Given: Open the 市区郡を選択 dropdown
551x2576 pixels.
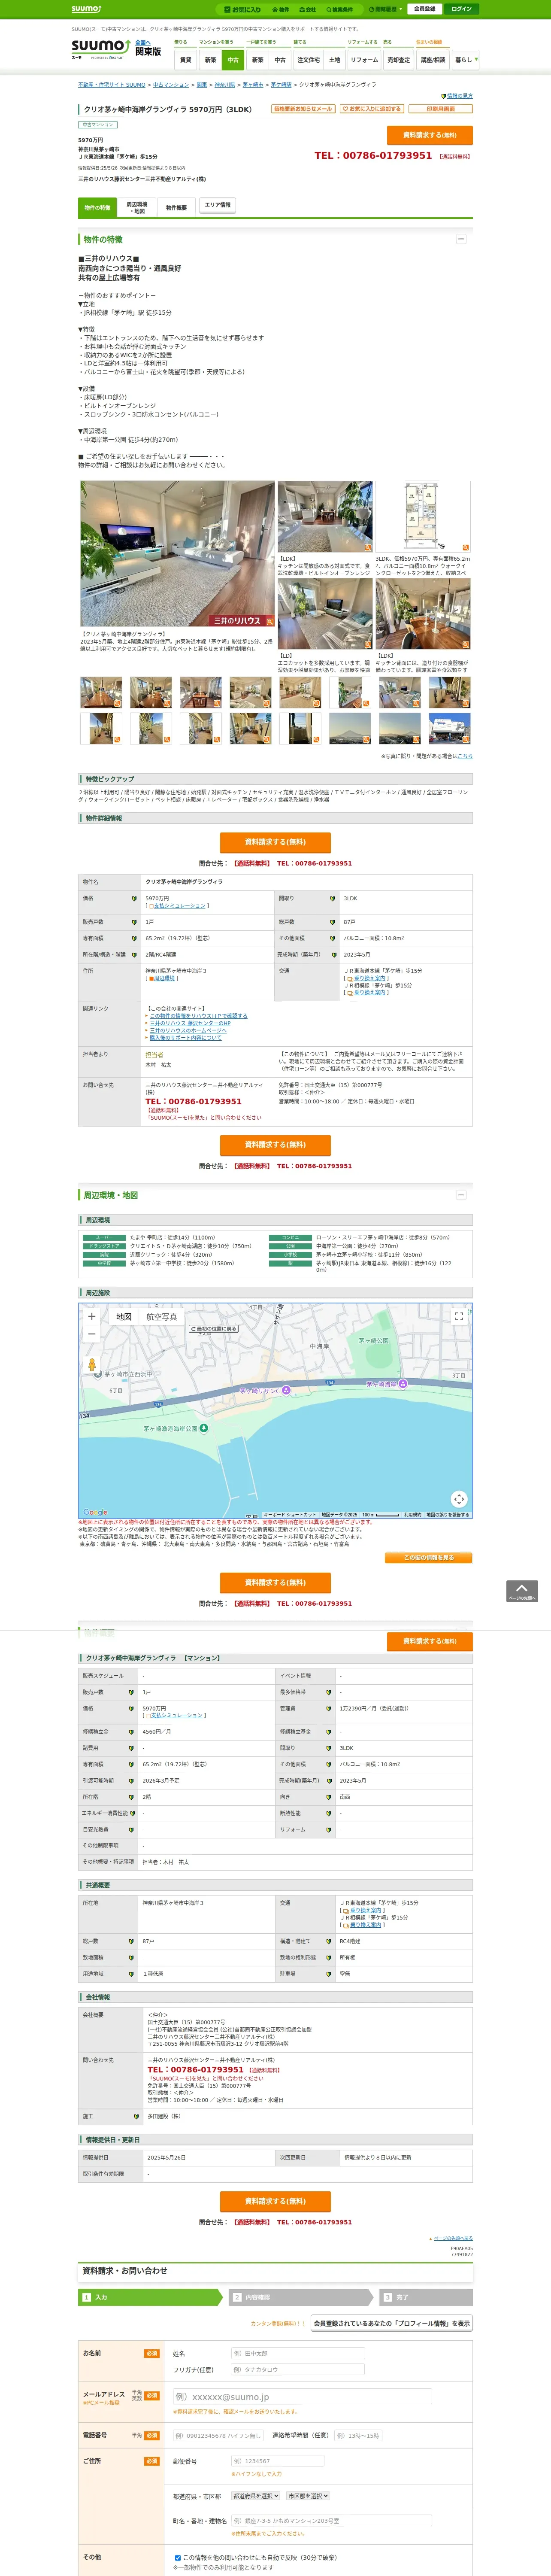Looking at the screenshot, I should [x=308, y=2496].
